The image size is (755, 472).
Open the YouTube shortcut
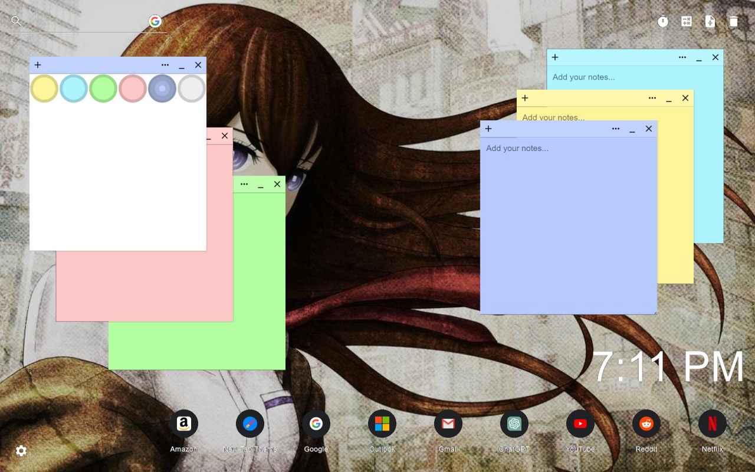point(580,424)
